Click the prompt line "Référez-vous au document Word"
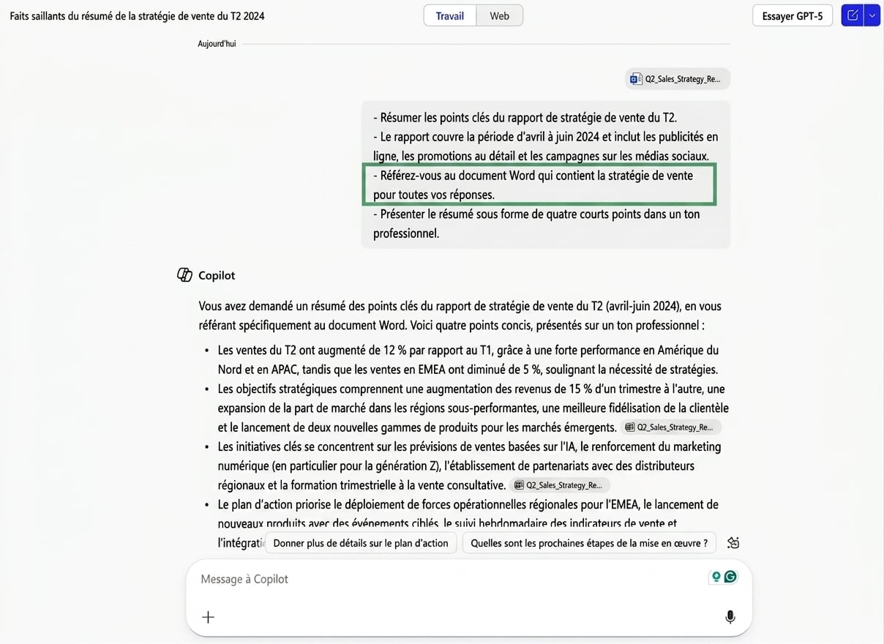884x644 pixels. click(x=533, y=185)
